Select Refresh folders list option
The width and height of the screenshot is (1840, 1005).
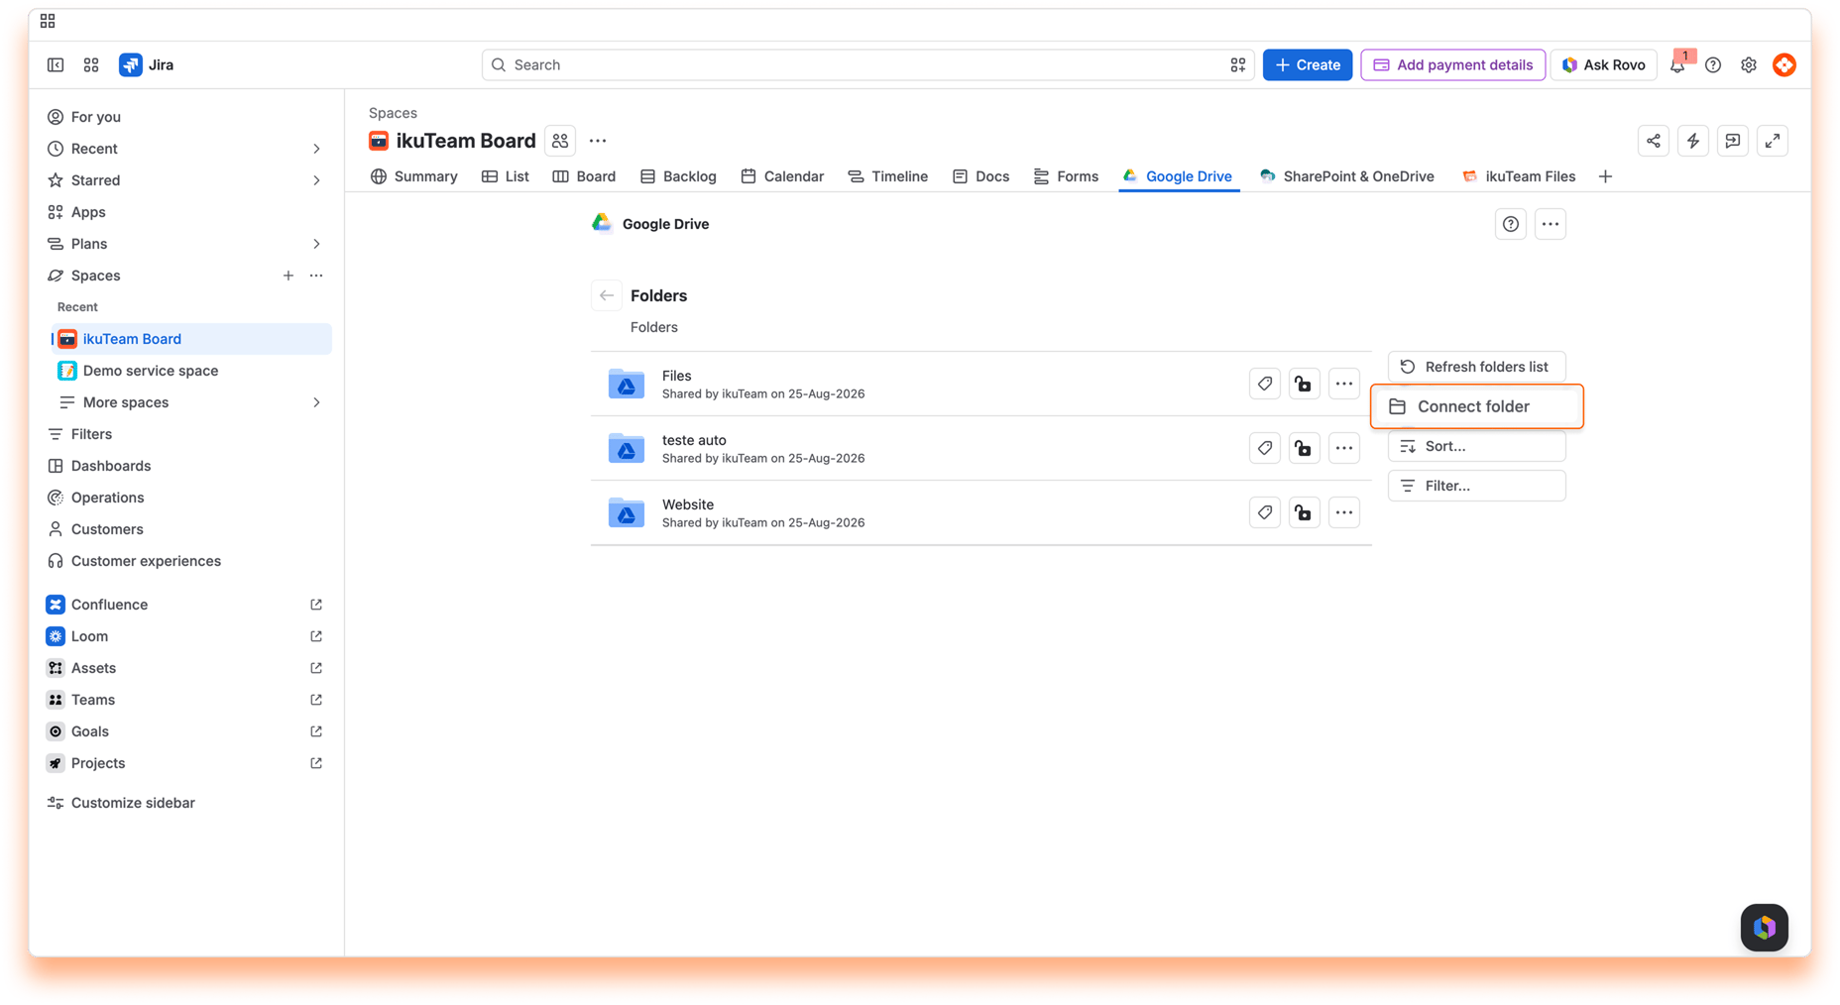[1477, 367]
